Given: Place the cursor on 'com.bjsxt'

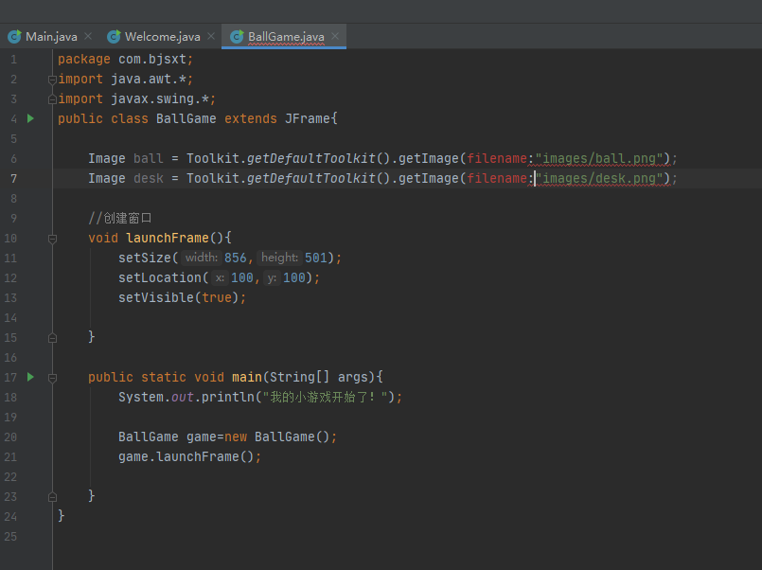Looking at the screenshot, I should tap(152, 60).
